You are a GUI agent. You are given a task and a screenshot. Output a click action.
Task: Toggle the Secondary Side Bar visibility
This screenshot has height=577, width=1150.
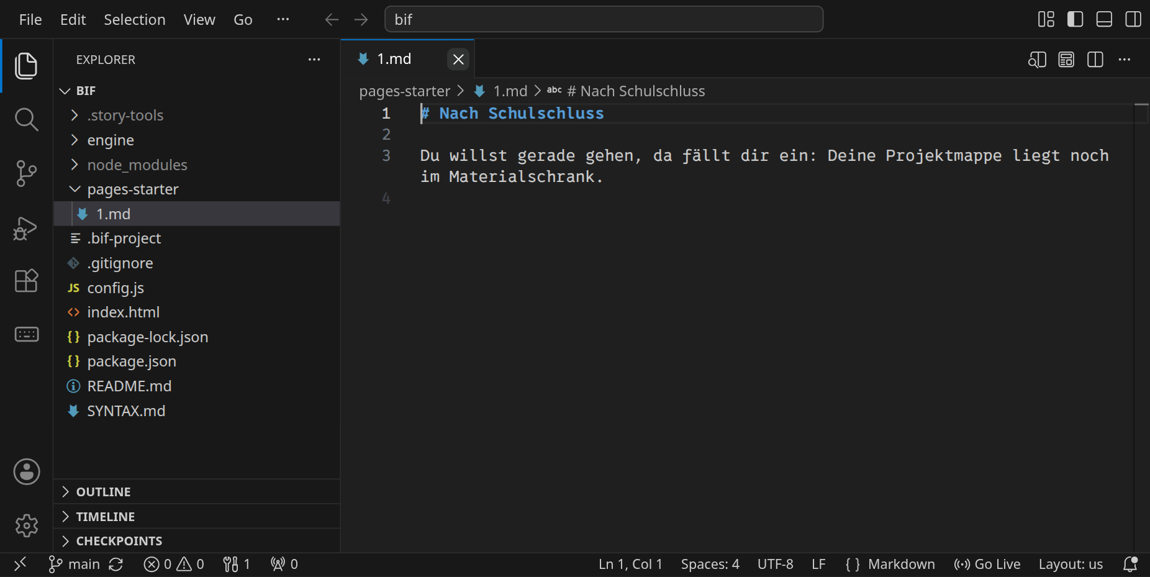point(1133,19)
